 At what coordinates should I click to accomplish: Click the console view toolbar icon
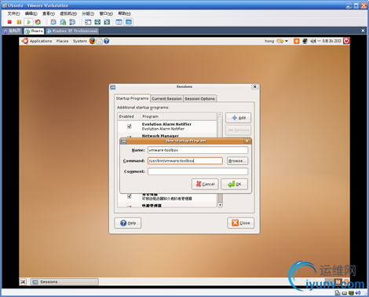[128, 22]
